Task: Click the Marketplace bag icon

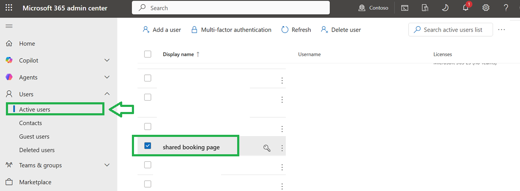Action: 9,182
